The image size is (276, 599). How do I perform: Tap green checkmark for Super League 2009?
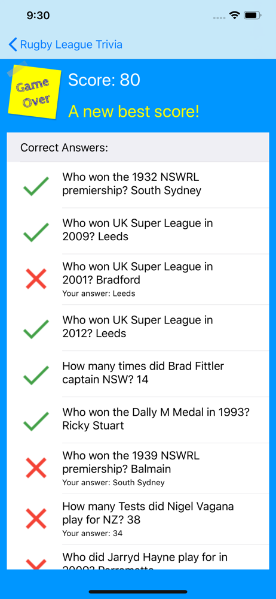(x=36, y=232)
